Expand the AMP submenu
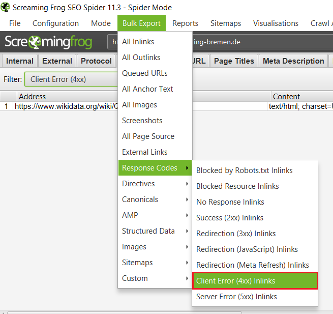The width and height of the screenshot is (333, 314). point(155,215)
